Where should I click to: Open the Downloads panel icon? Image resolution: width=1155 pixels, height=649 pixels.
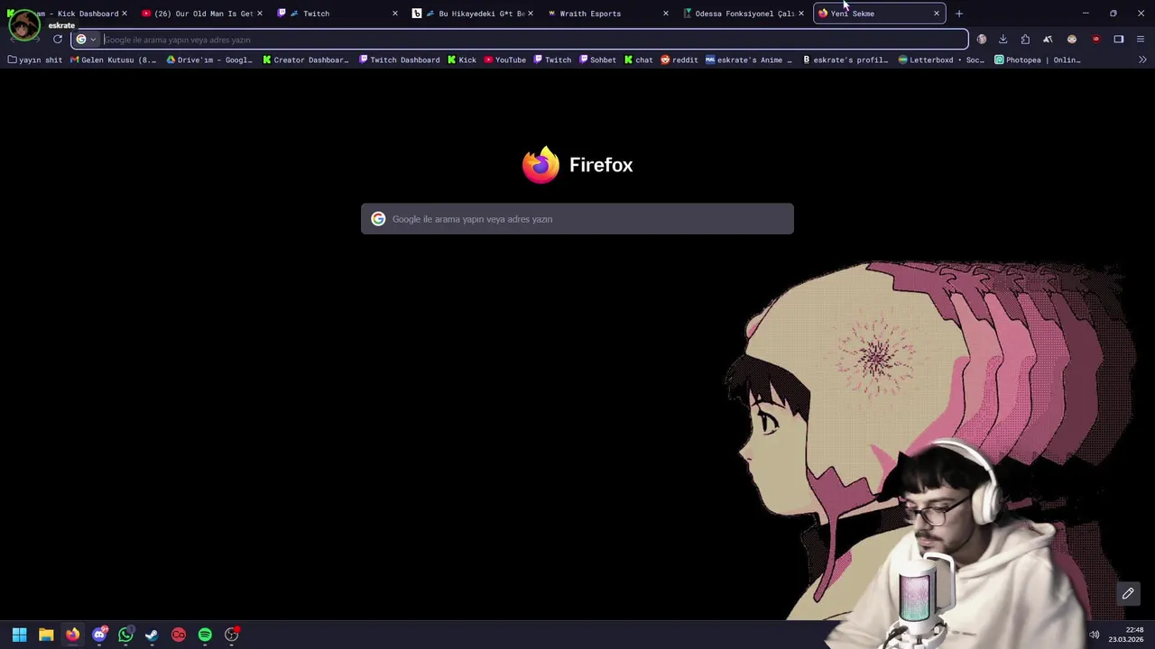point(1003,40)
